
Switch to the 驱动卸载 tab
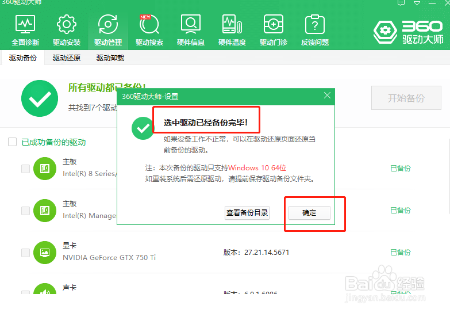(110, 58)
